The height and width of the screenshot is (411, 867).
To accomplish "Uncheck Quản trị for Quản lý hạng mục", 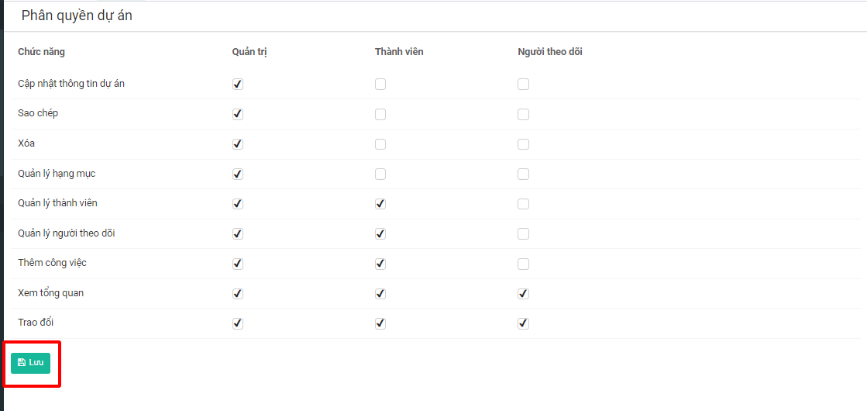I will [x=238, y=174].
